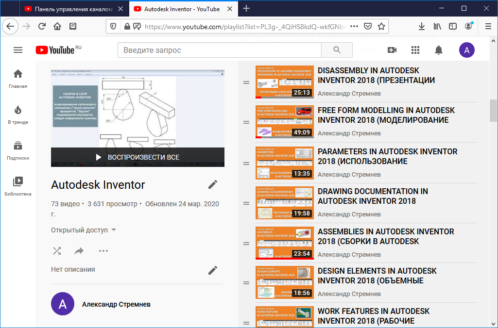Click the browser URL address field
The image size is (498, 328).
pos(245,27)
